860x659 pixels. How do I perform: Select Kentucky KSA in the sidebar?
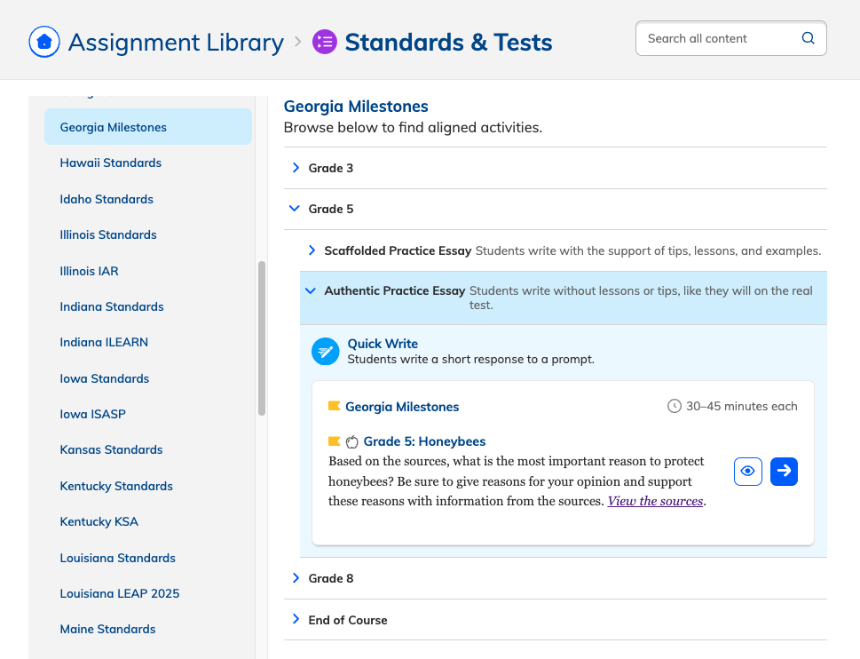pyautogui.click(x=99, y=522)
